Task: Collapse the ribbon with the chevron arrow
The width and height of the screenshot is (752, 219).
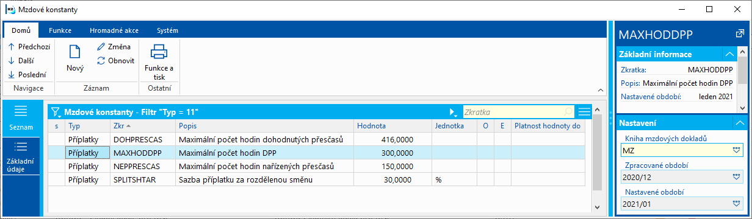Action: click(x=600, y=91)
